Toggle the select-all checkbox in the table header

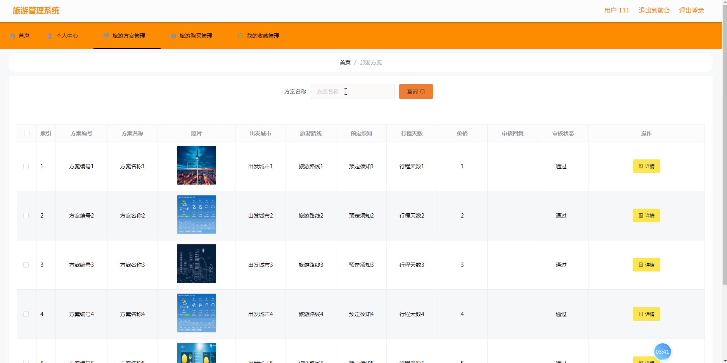[27, 133]
